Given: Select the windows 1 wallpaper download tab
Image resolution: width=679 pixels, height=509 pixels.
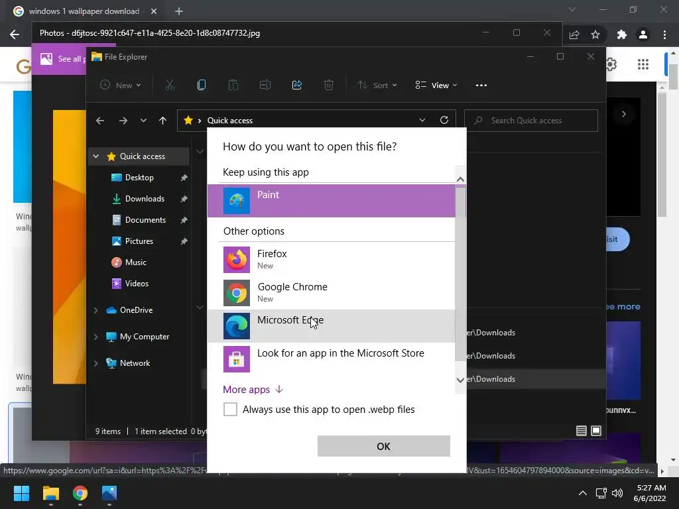Looking at the screenshot, I should tap(84, 11).
